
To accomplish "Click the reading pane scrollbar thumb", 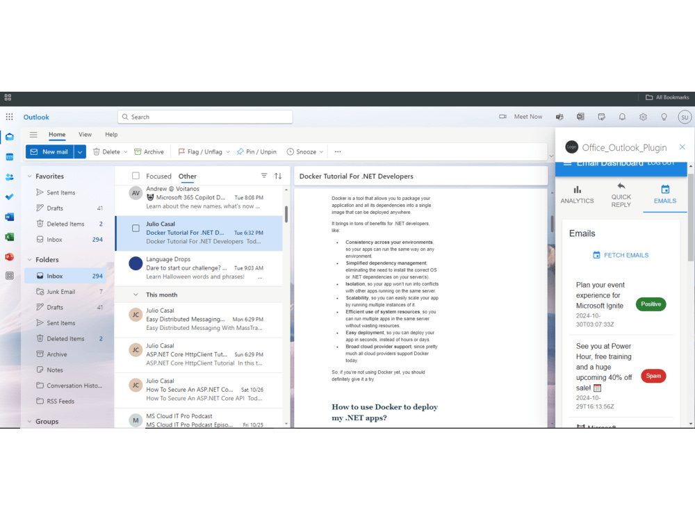I will [552, 224].
